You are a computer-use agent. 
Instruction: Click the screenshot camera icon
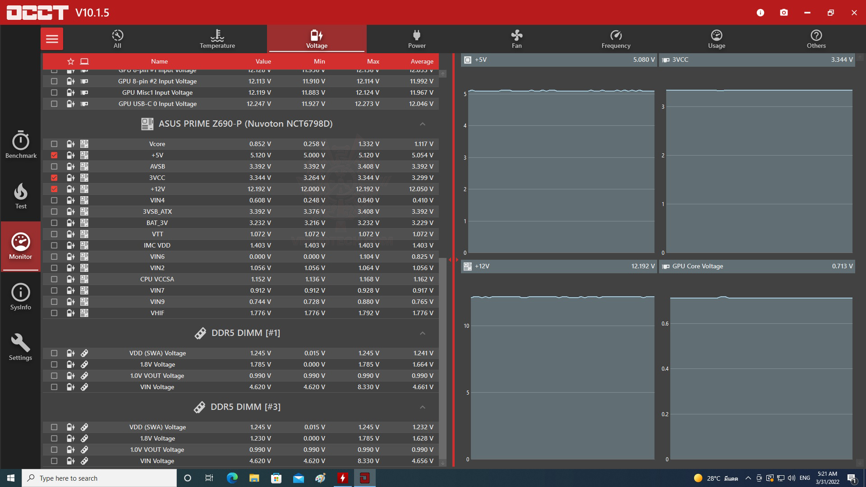784,13
